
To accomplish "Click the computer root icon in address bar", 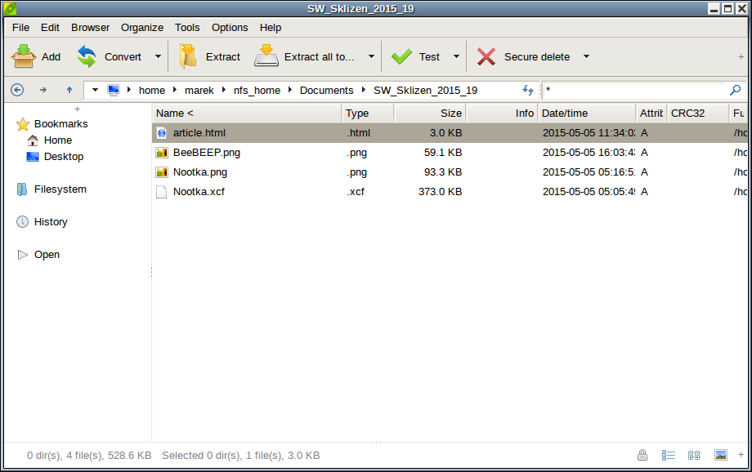I will click(113, 90).
